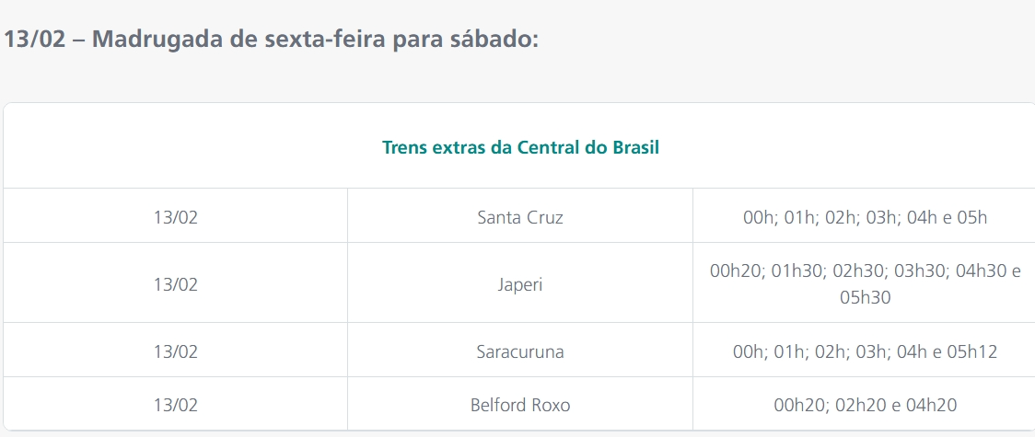
Task: Click the 'Trens extras da Central do Brasil' header
Action: click(520, 147)
